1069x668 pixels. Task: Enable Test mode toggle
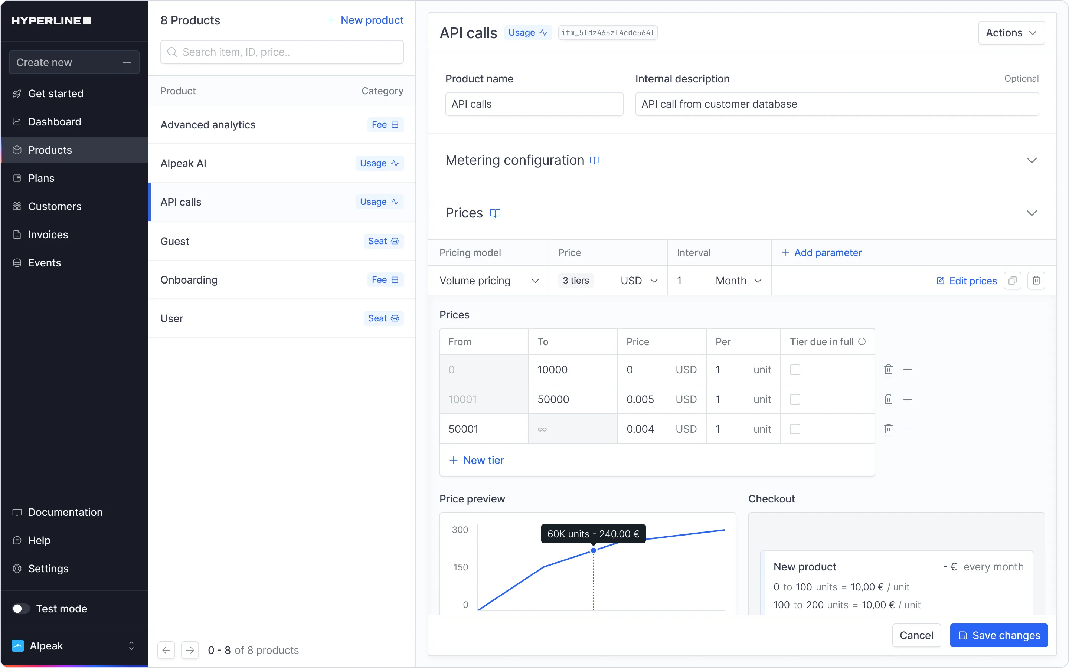point(20,608)
